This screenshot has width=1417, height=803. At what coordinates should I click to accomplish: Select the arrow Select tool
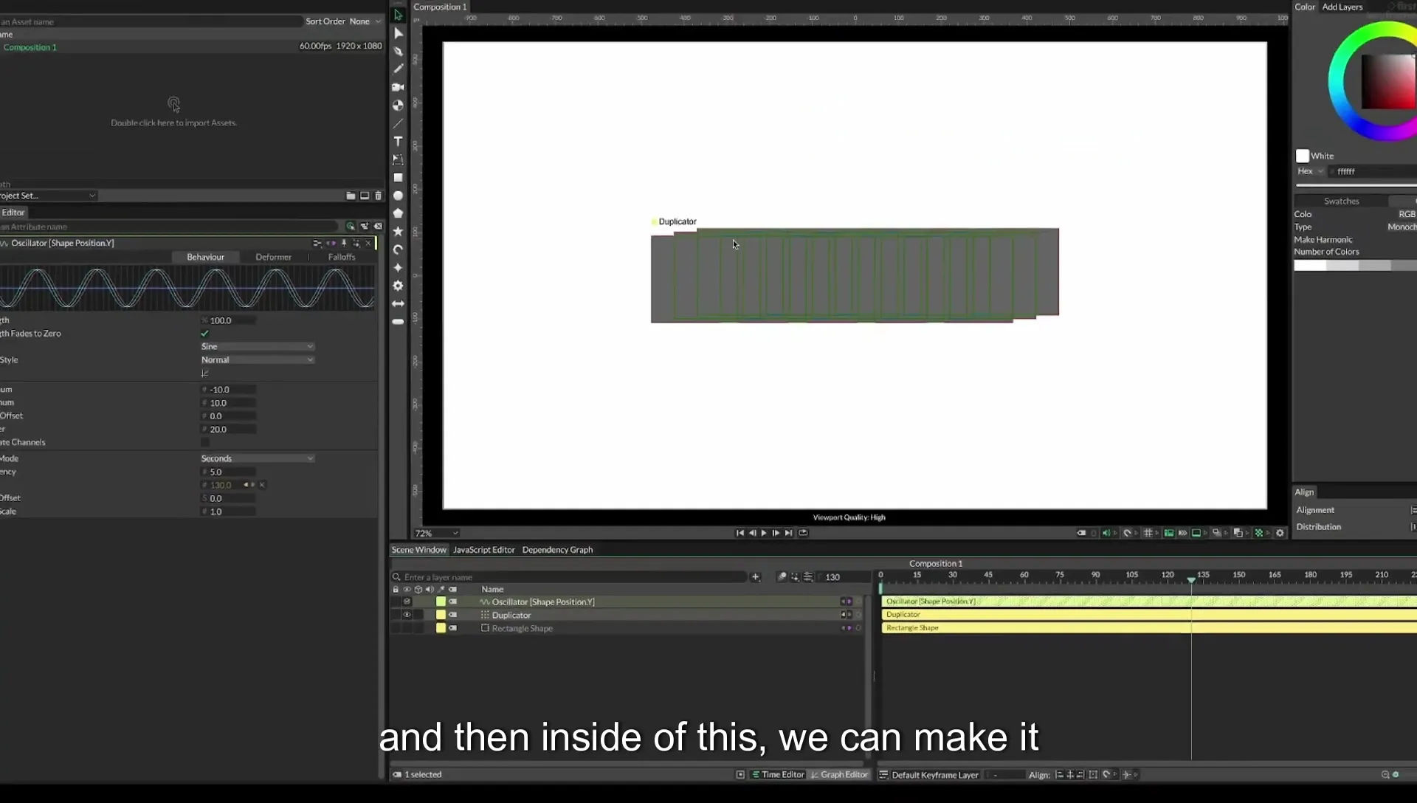[x=398, y=15]
